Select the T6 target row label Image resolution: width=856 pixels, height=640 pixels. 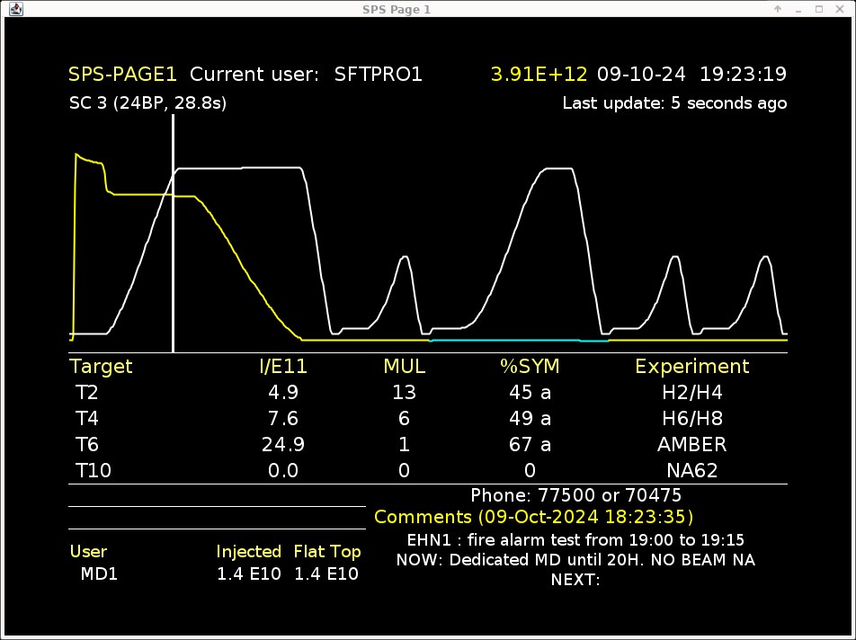tap(86, 445)
